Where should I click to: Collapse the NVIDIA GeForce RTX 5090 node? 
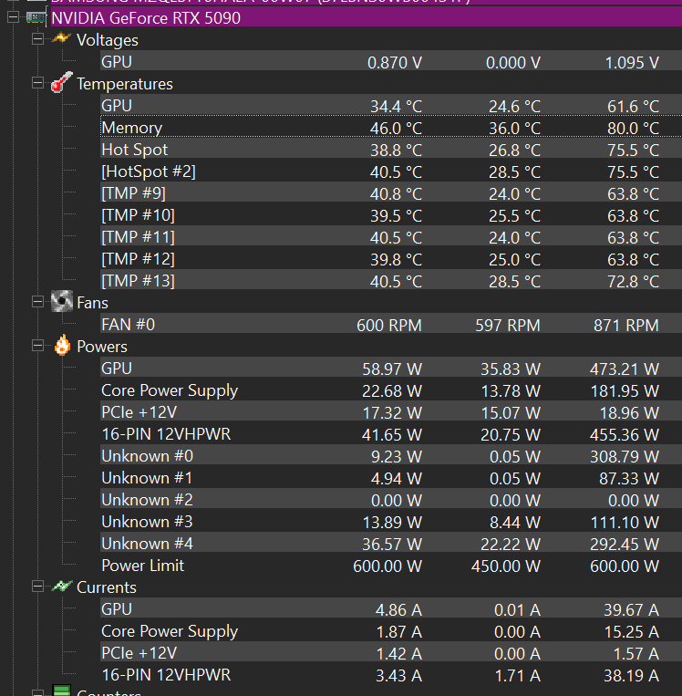pyautogui.click(x=14, y=17)
